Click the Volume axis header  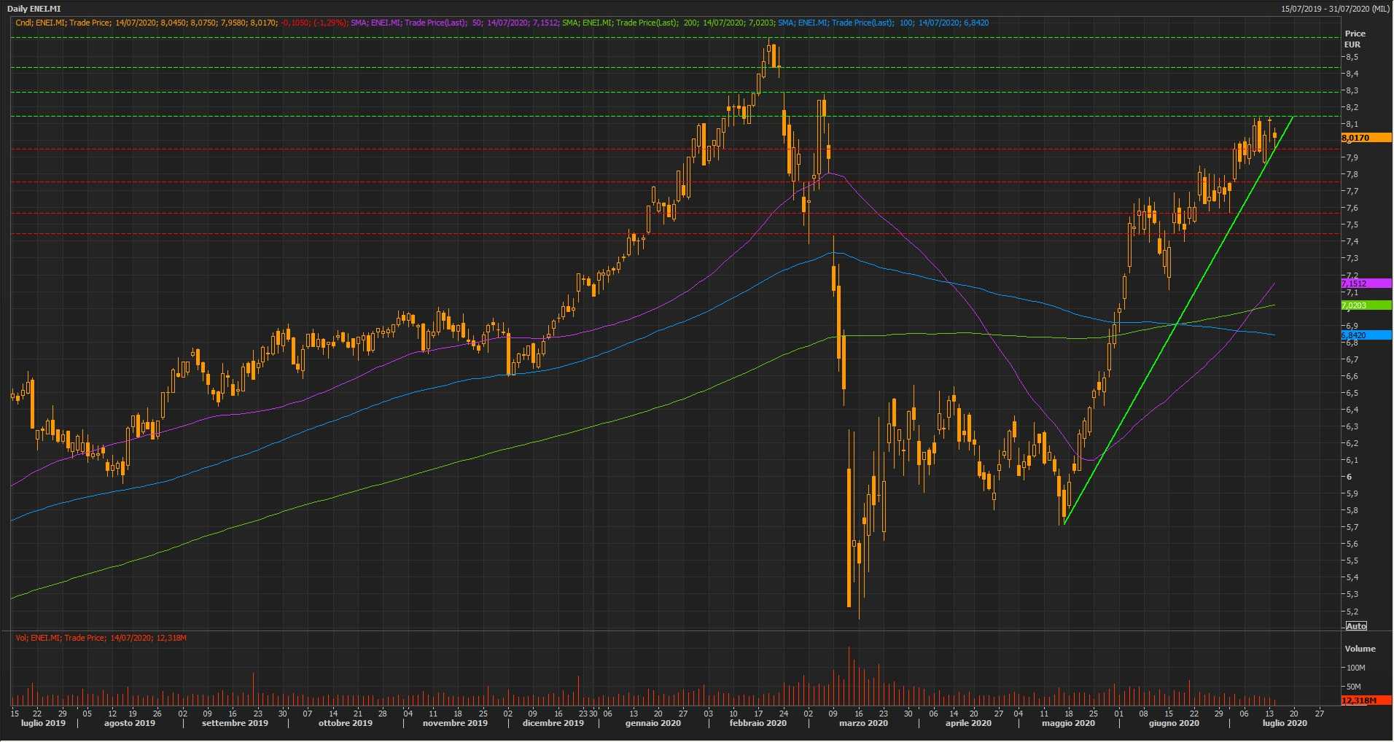click(x=1360, y=649)
